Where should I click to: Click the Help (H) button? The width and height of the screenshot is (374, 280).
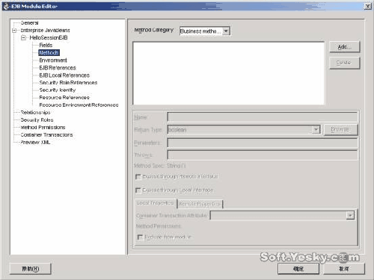tap(31, 269)
